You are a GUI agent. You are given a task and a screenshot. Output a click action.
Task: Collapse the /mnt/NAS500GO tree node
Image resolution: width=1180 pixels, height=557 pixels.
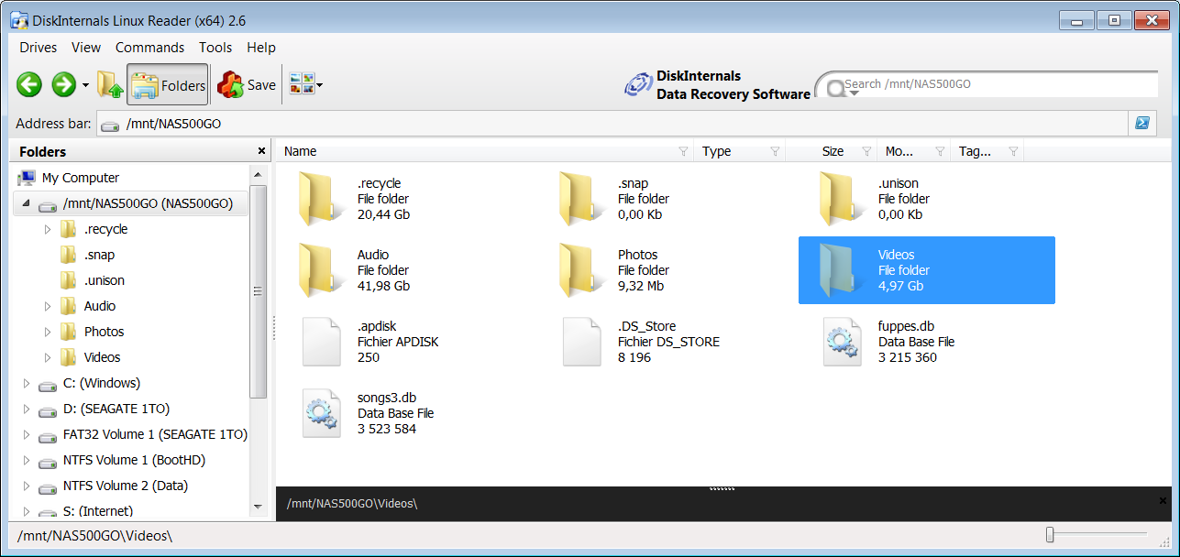pos(26,203)
